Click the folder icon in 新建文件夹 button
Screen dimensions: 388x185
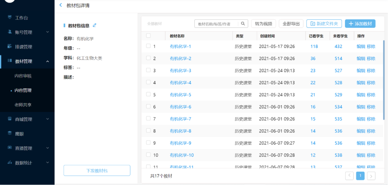coord(313,24)
